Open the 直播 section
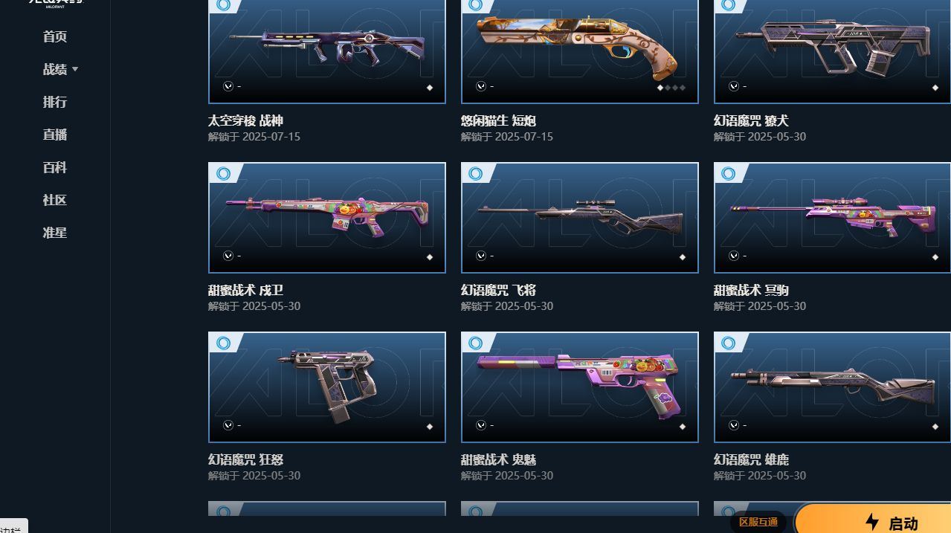This screenshot has height=533, width=951. click(x=55, y=135)
